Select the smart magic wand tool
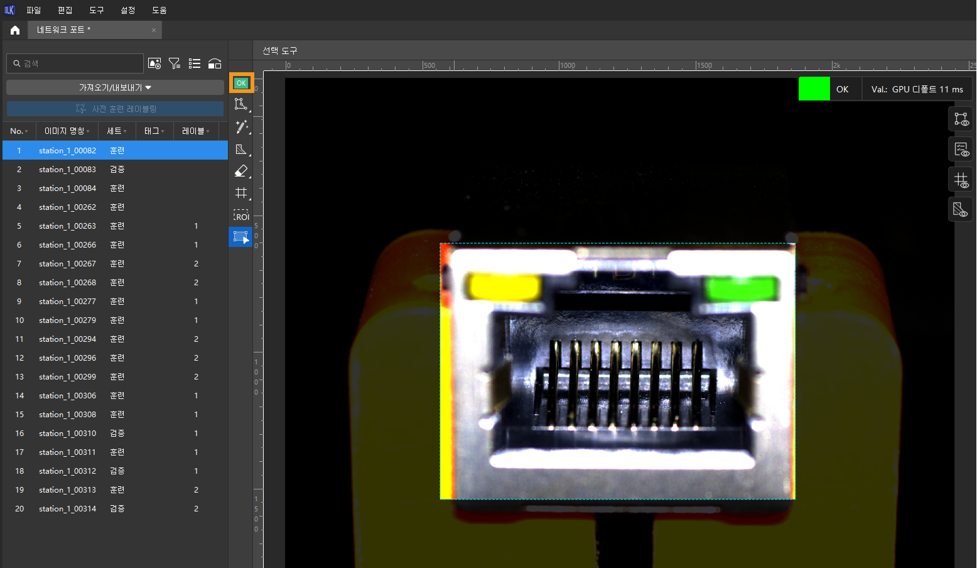The width and height of the screenshot is (977, 568). pos(241,127)
